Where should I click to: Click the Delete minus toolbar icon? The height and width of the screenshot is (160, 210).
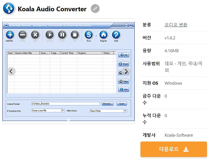pos(23,35)
